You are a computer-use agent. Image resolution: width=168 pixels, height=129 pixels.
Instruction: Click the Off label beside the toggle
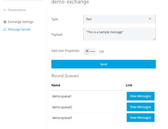point(102,51)
